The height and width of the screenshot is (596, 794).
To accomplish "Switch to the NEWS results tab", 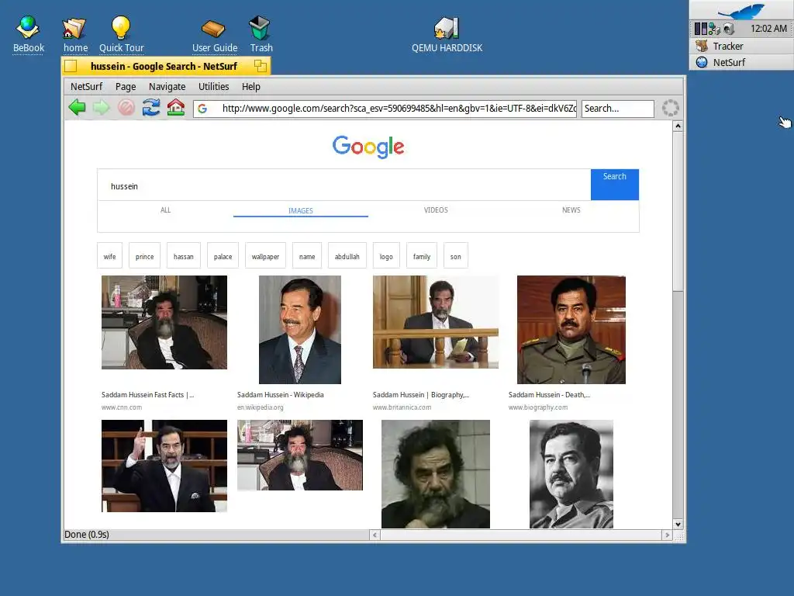I will coord(571,210).
